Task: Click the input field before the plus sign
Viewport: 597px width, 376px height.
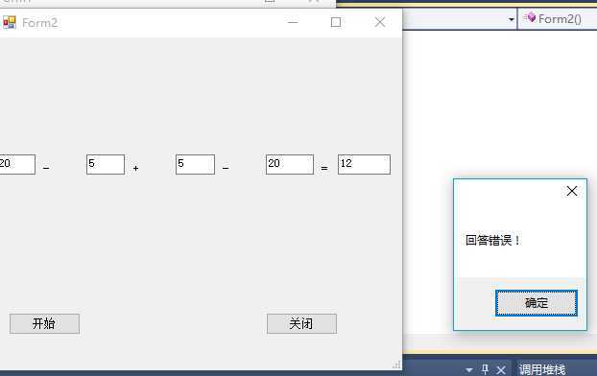Action: tap(106, 164)
